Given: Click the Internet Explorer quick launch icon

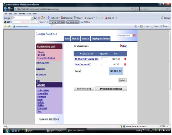Looking at the screenshot, I should tap(19, 131).
